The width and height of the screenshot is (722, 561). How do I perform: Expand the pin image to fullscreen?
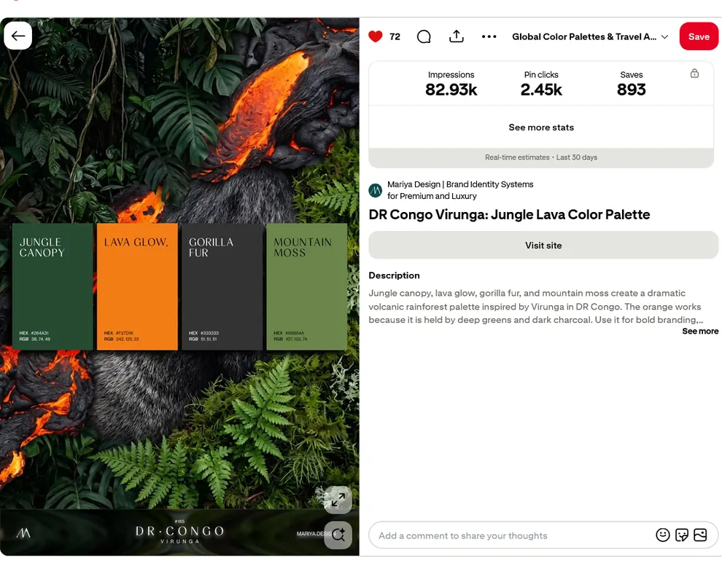point(338,500)
